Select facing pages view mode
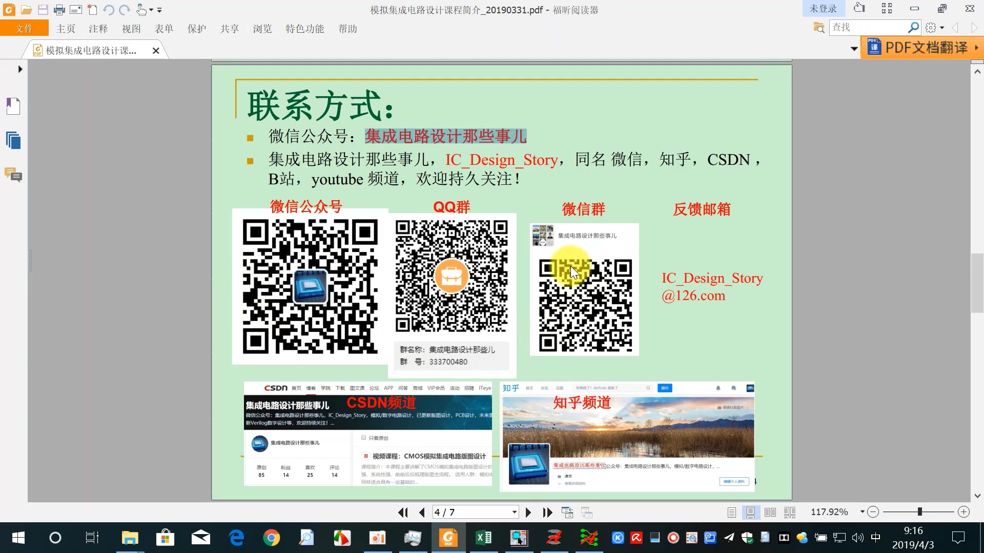The height and width of the screenshot is (553, 984). coord(770,512)
